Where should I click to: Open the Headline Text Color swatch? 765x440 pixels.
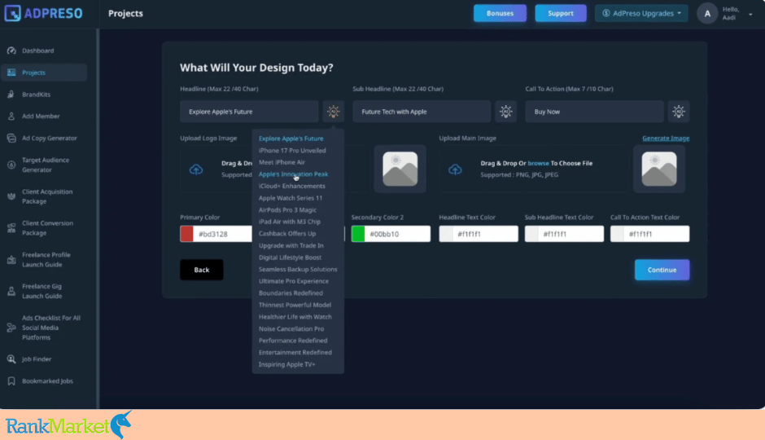[446, 234]
